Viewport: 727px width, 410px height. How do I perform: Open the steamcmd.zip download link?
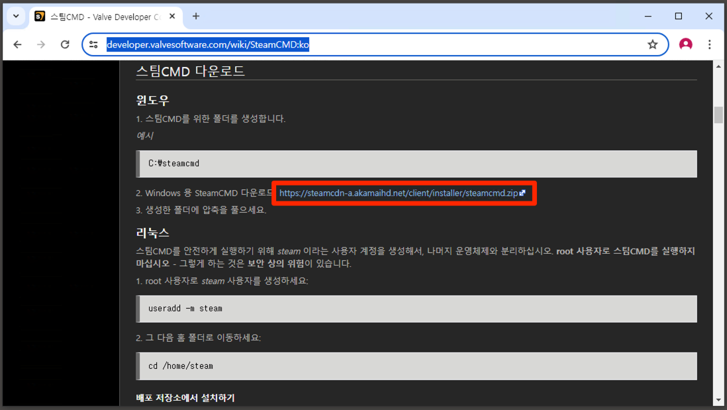click(x=402, y=193)
